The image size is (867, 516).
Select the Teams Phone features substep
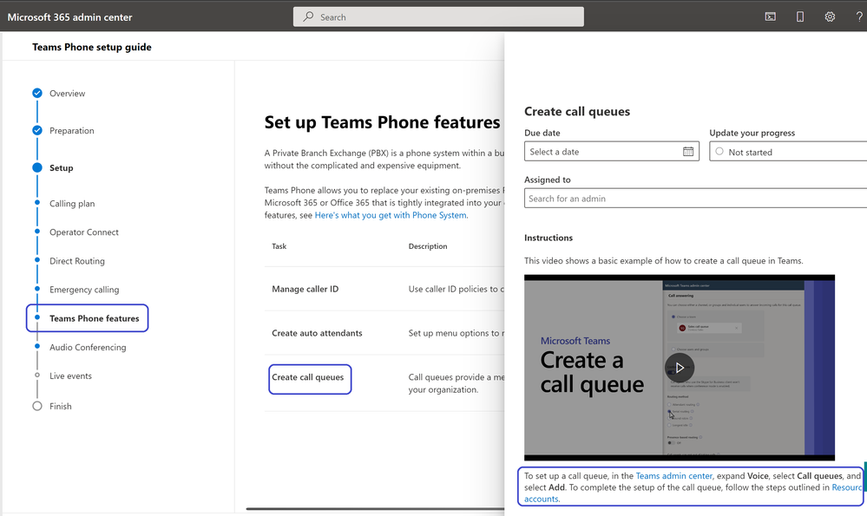pyautogui.click(x=94, y=318)
